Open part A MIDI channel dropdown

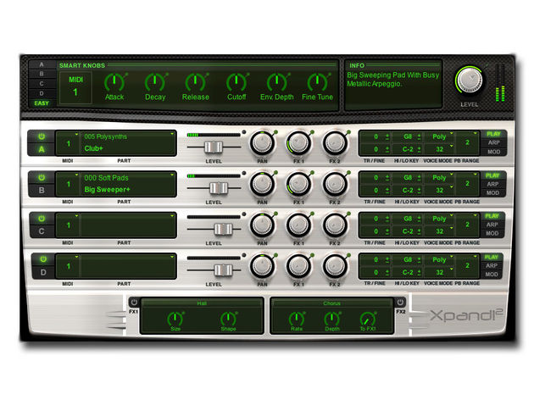click(69, 143)
